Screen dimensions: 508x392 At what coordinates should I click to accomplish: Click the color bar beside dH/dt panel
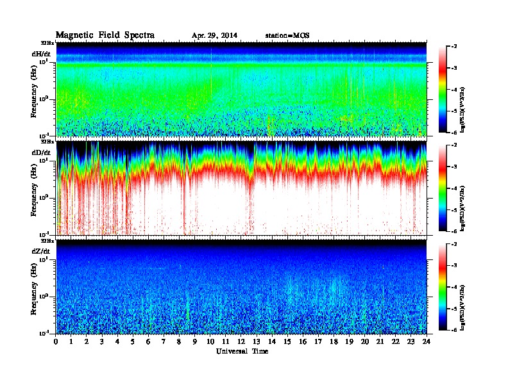pyautogui.click(x=442, y=89)
